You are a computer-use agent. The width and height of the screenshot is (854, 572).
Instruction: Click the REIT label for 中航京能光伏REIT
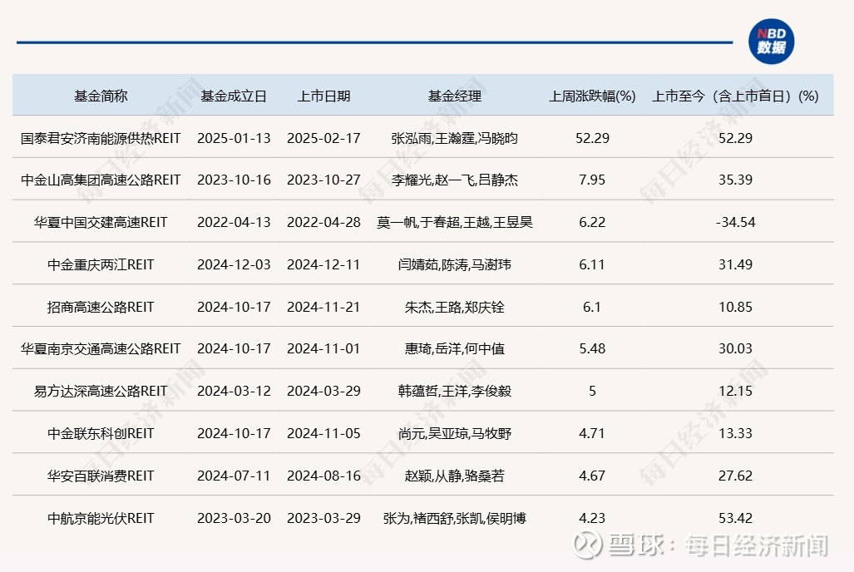tap(139, 518)
